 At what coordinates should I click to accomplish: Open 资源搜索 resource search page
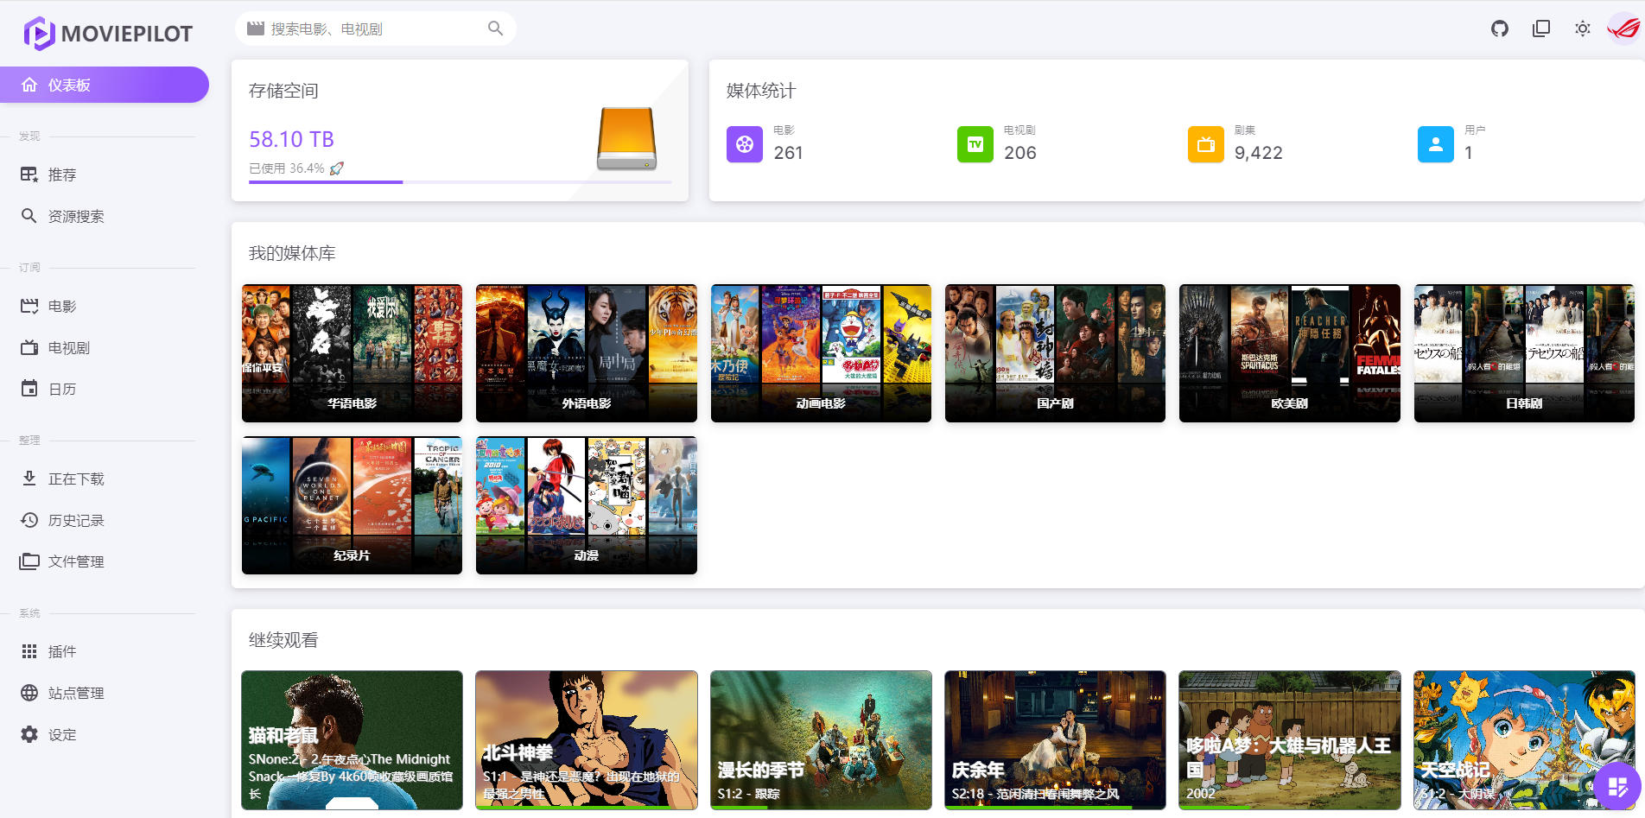point(104,216)
